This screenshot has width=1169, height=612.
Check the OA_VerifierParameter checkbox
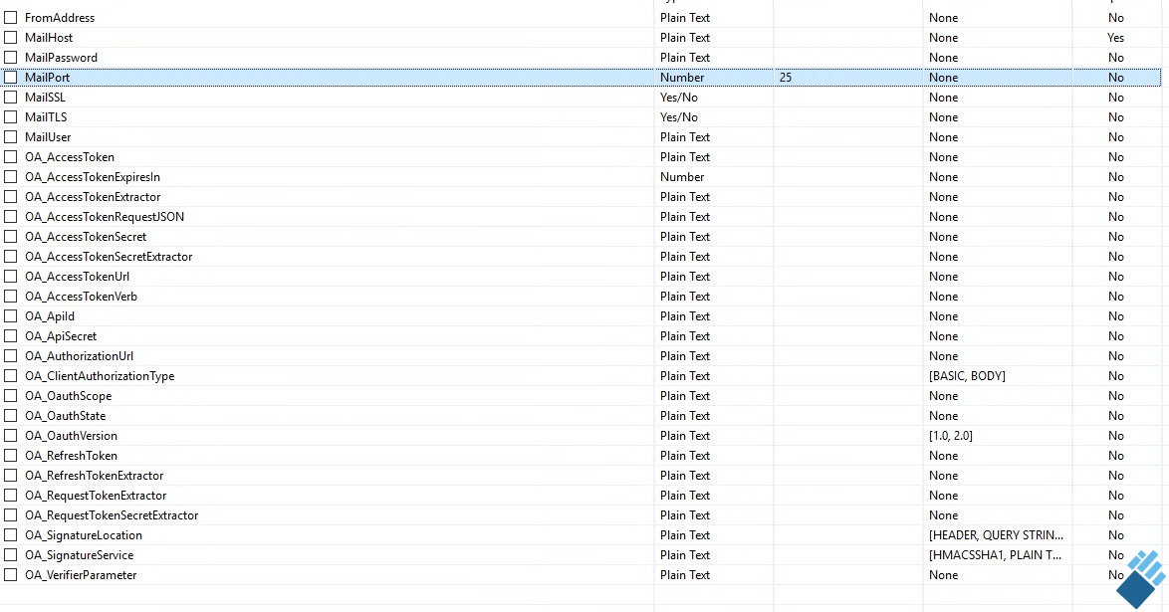pyautogui.click(x=10, y=575)
